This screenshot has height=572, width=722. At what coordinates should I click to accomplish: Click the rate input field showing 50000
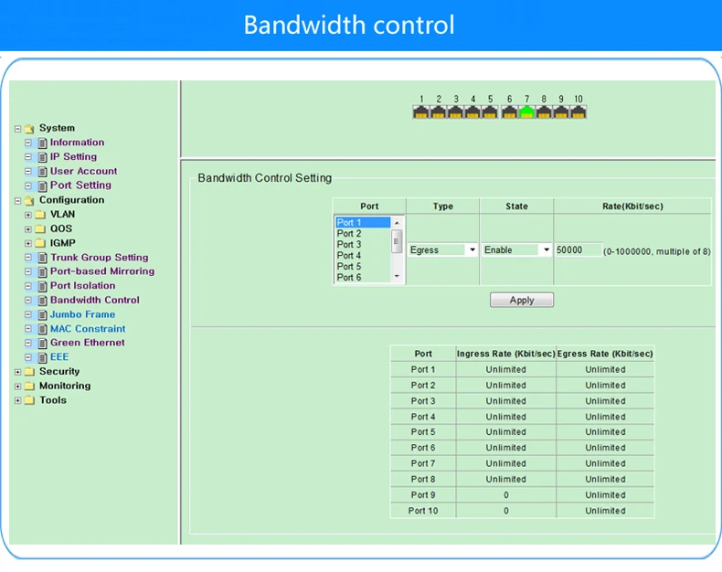tap(578, 250)
